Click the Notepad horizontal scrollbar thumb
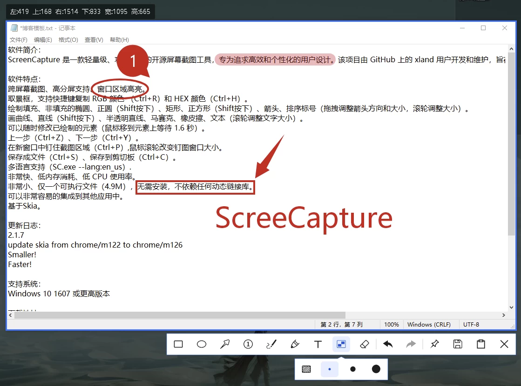This screenshot has width=521, height=386. tap(179, 315)
